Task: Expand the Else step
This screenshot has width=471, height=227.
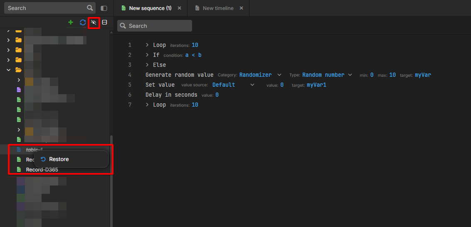Action: click(147, 65)
